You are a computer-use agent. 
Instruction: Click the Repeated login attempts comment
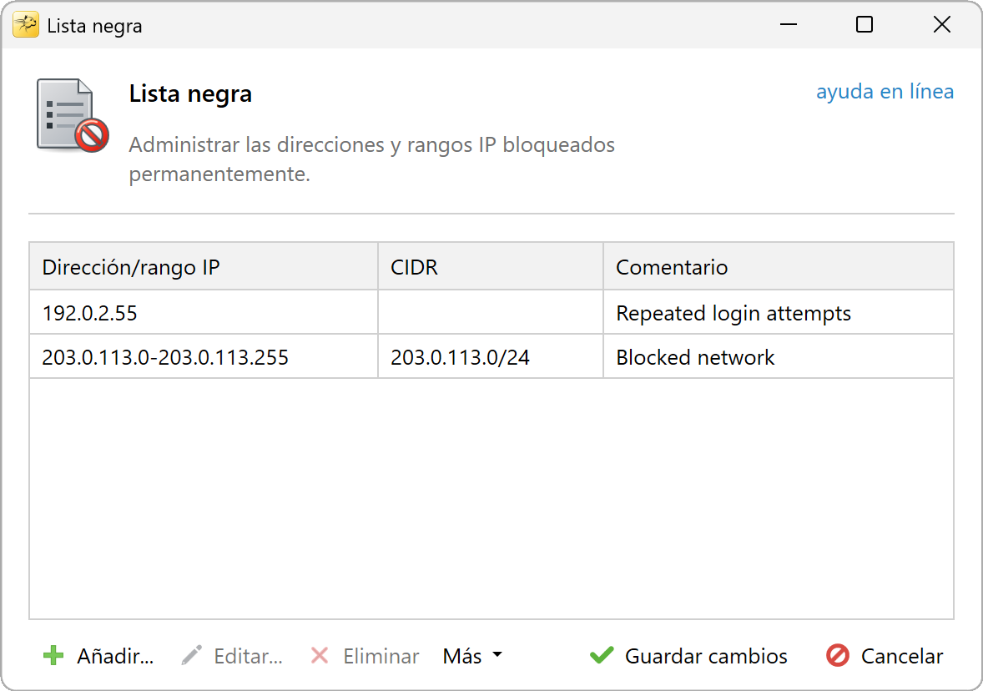point(733,313)
